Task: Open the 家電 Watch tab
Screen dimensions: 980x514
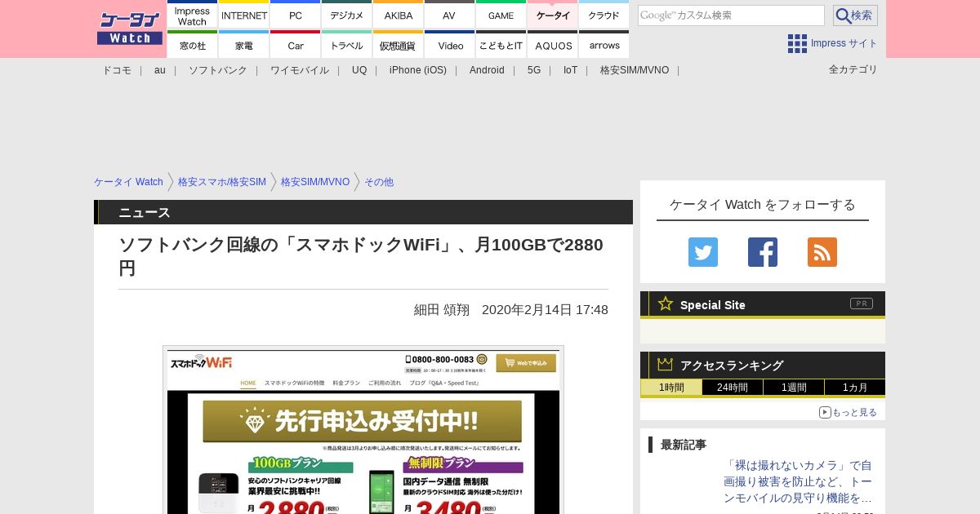Action: 244,45
